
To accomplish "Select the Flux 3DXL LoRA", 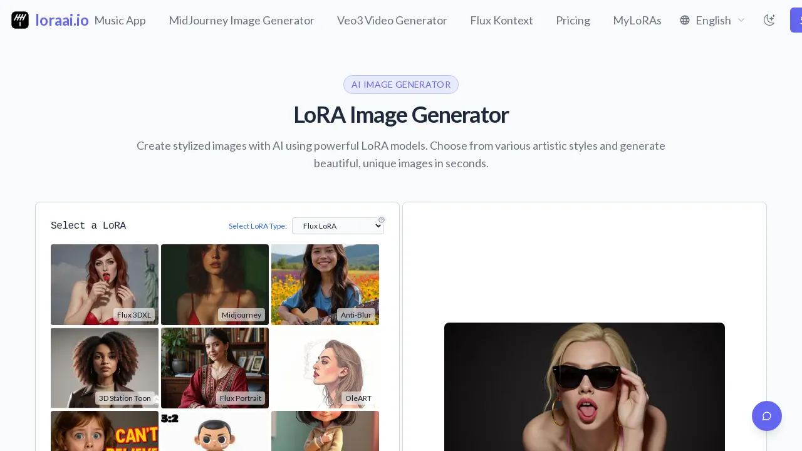I will point(104,284).
